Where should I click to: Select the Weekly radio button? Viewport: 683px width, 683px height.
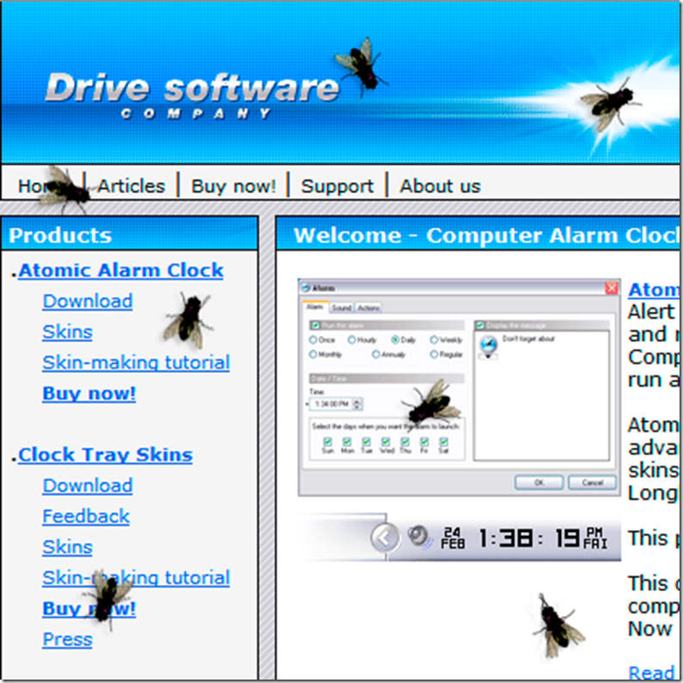pyautogui.click(x=434, y=339)
